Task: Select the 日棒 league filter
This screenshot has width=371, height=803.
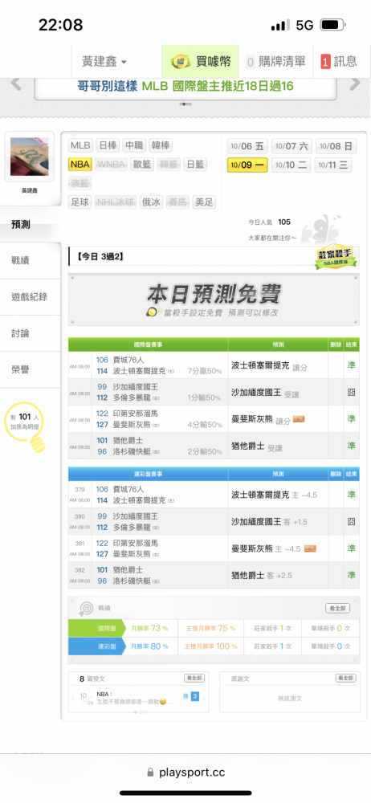Action: 108,145
